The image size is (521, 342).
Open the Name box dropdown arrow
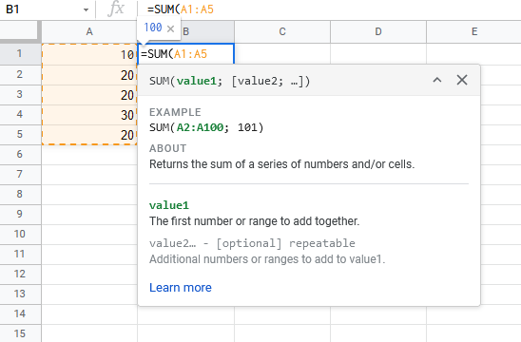pyautogui.click(x=87, y=9)
